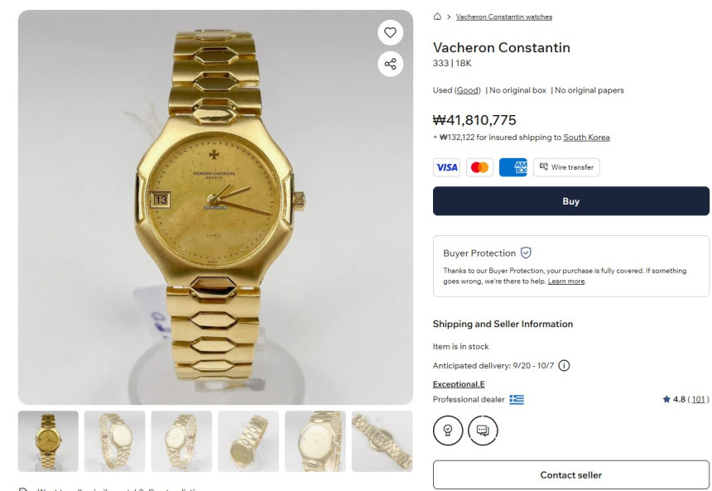Click the Buy button
This screenshot has width=712, height=491.
[x=570, y=200]
